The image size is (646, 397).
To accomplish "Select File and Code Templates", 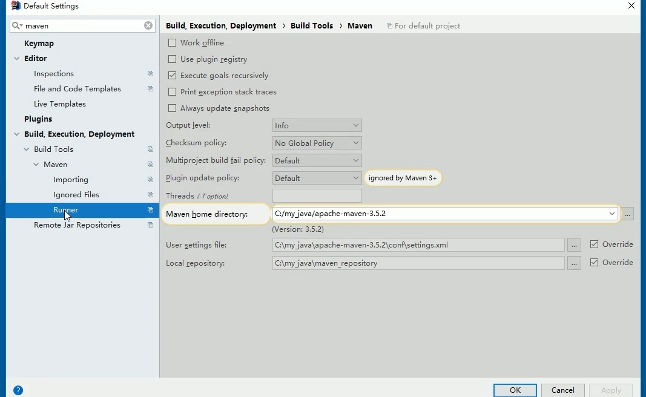I will (x=77, y=89).
